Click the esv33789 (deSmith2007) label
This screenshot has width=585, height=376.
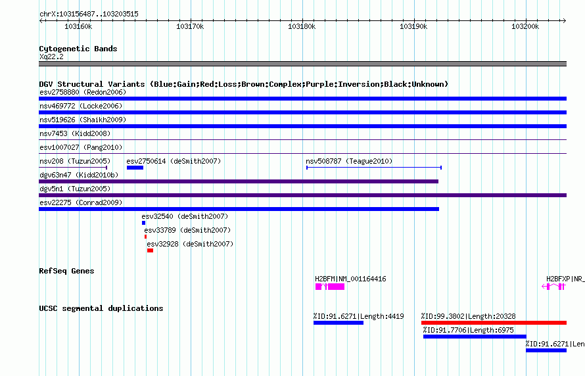187,230
